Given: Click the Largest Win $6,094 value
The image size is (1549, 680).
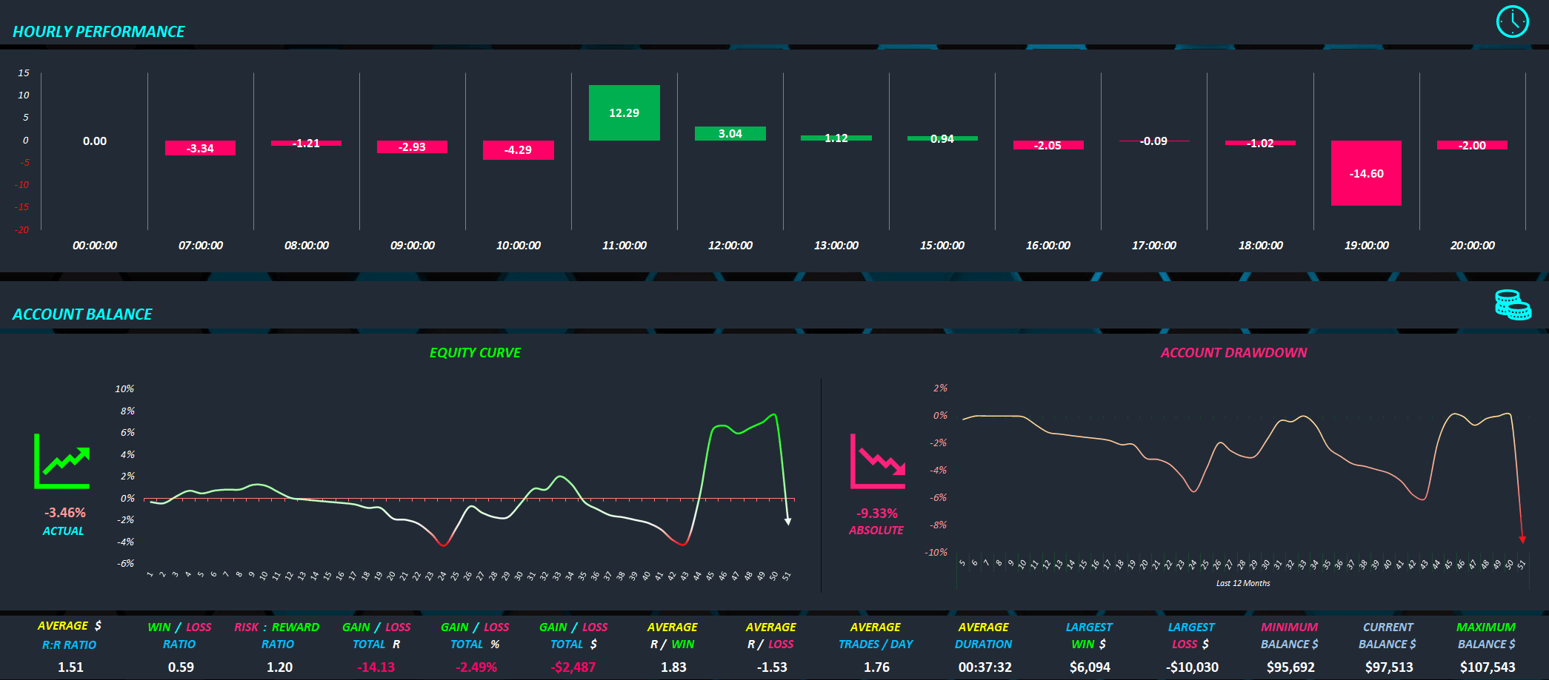Looking at the screenshot, I should (1088, 667).
